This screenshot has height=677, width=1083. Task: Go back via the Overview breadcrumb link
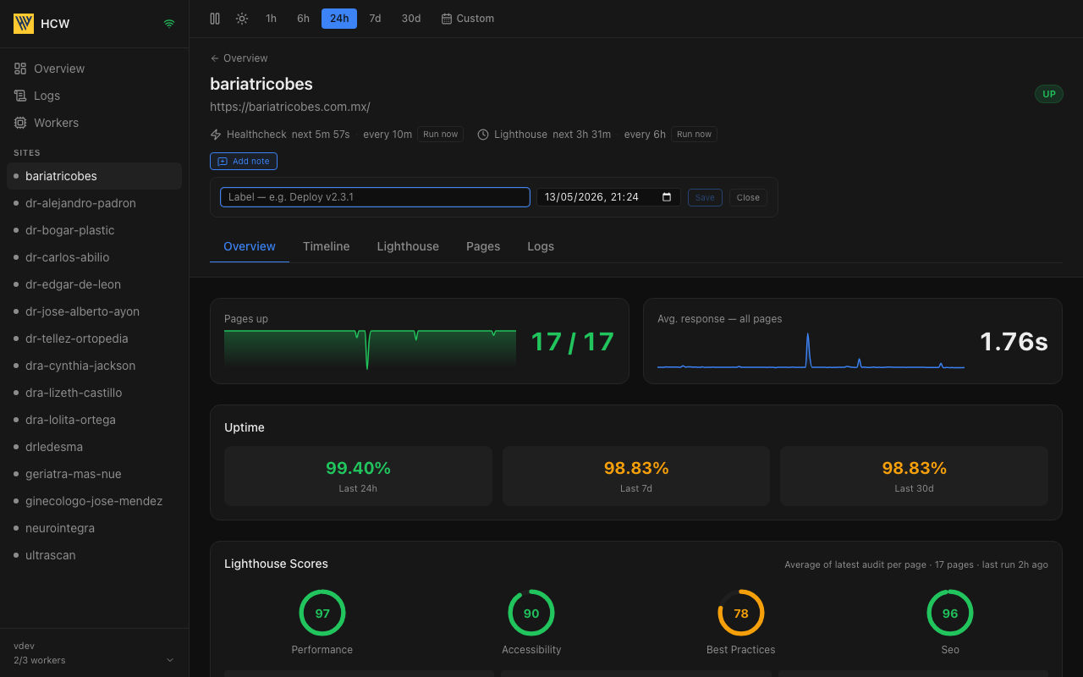239,58
